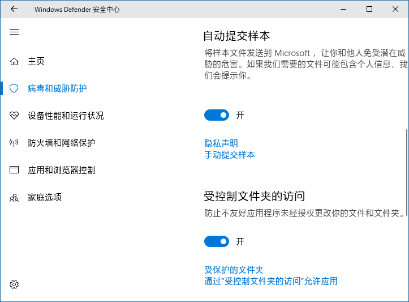Click the back arrow in title bar
The width and height of the screenshot is (409, 302).
pos(14,9)
